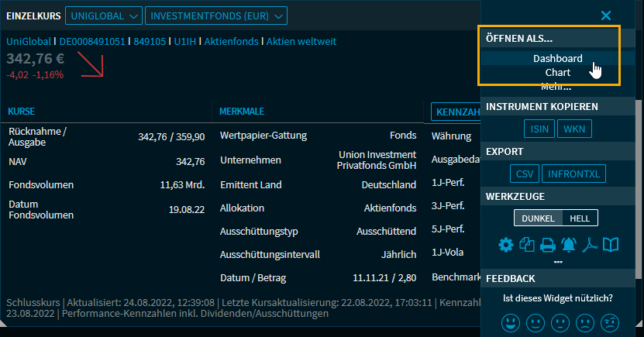Set an alert with bell icon
Screen dimensions: 644x337
click(x=569, y=246)
